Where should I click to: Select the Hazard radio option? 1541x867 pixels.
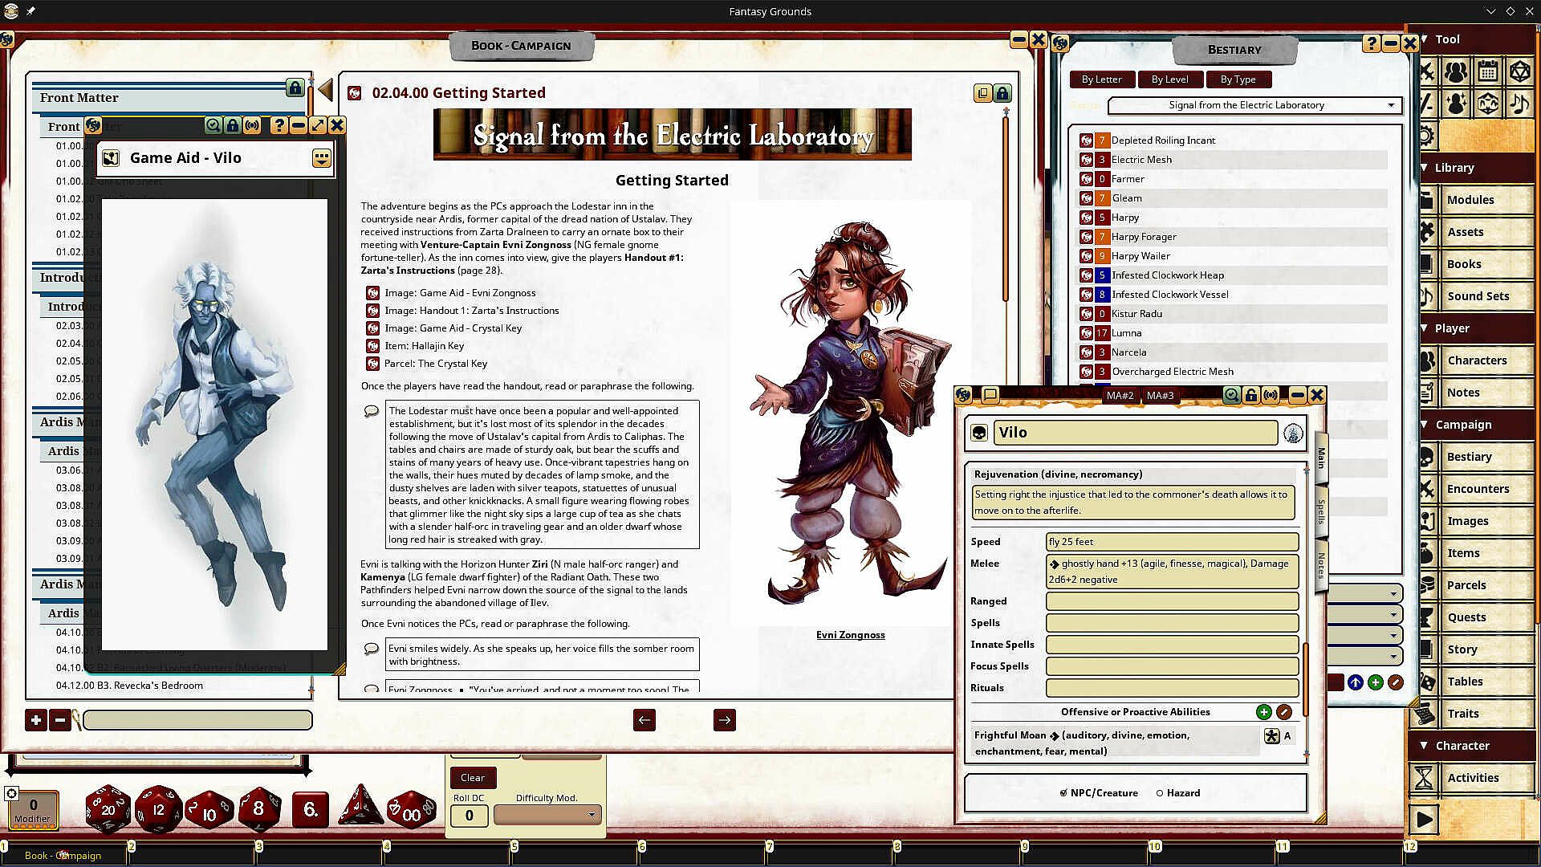[x=1160, y=793]
